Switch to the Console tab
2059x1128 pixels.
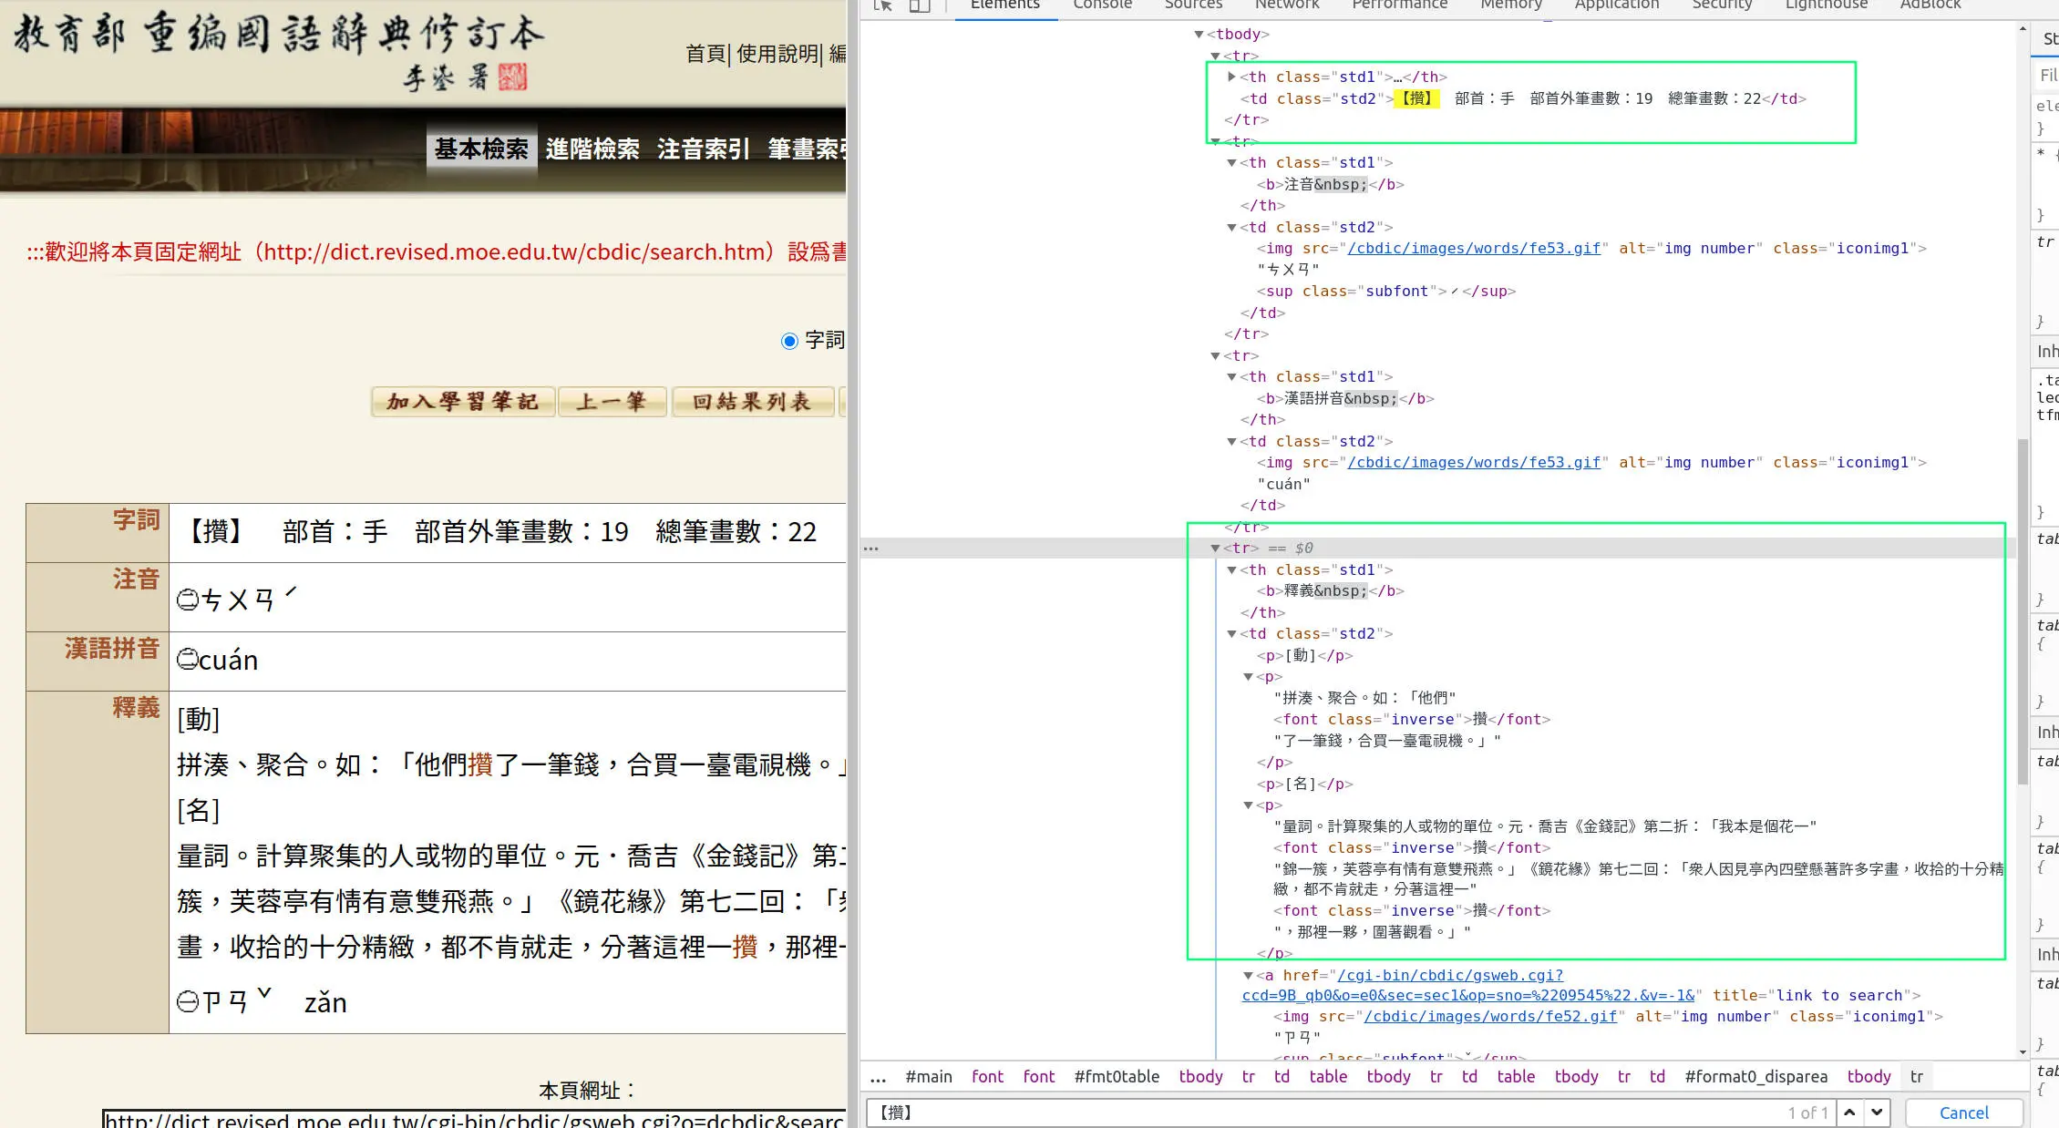(x=1102, y=5)
